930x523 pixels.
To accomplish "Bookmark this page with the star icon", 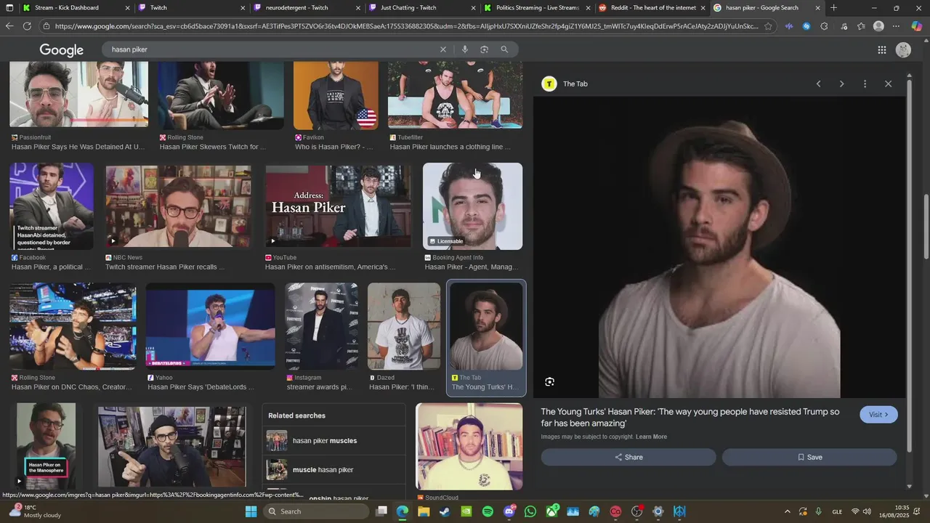I will [768, 26].
